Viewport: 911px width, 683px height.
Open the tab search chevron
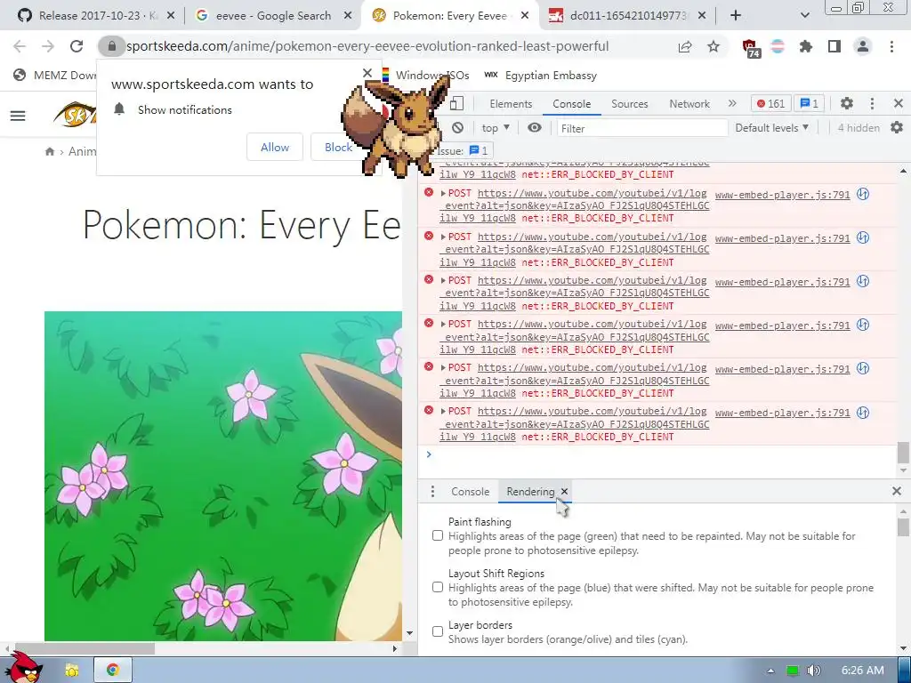pos(804,16)
